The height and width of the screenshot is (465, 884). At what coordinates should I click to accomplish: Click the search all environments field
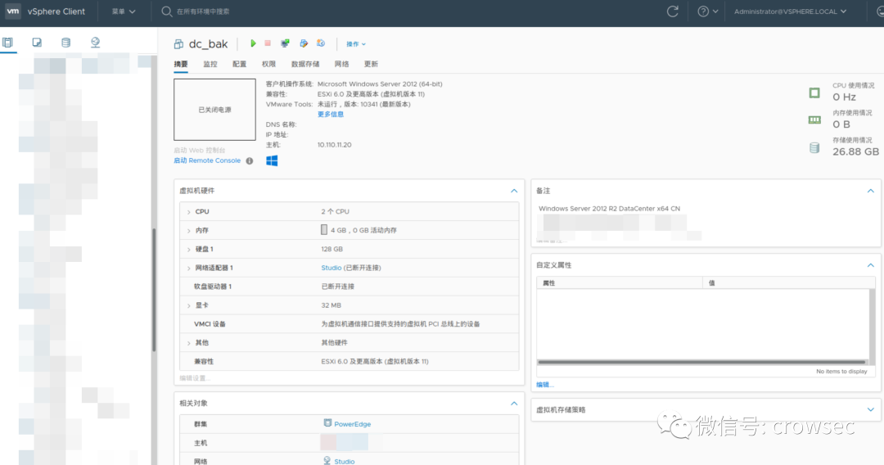(203, 11)
